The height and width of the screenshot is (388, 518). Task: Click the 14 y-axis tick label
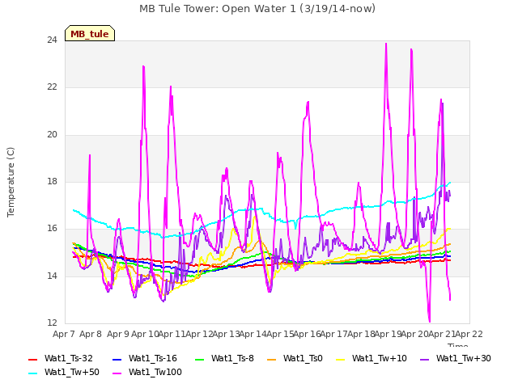(52, 276)
